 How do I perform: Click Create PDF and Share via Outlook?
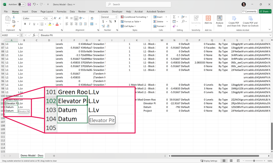coord(250,21)
